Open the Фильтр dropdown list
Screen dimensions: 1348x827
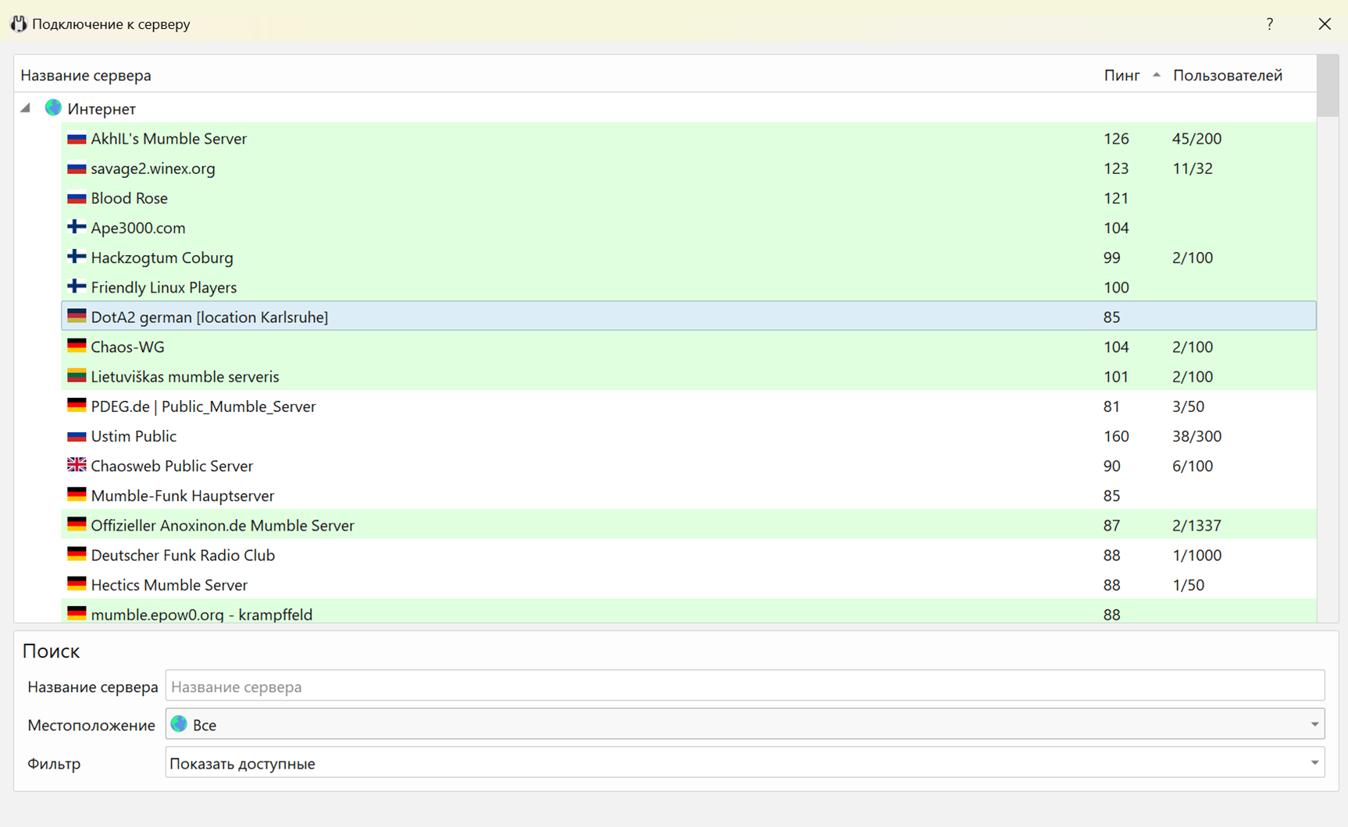click(x=744, y=762)
